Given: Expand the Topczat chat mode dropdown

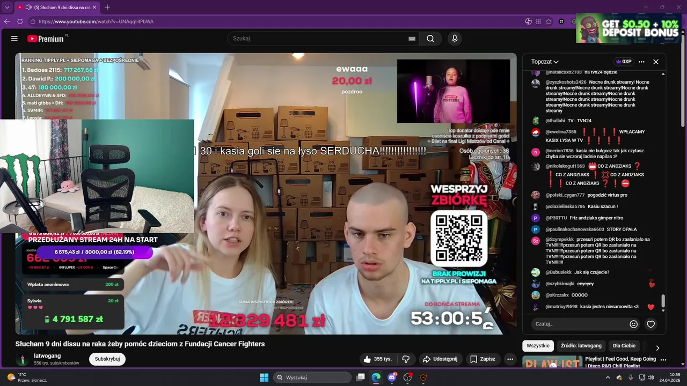Looking at the screenshot, I should pyautogui.click(x=545, y=62).
